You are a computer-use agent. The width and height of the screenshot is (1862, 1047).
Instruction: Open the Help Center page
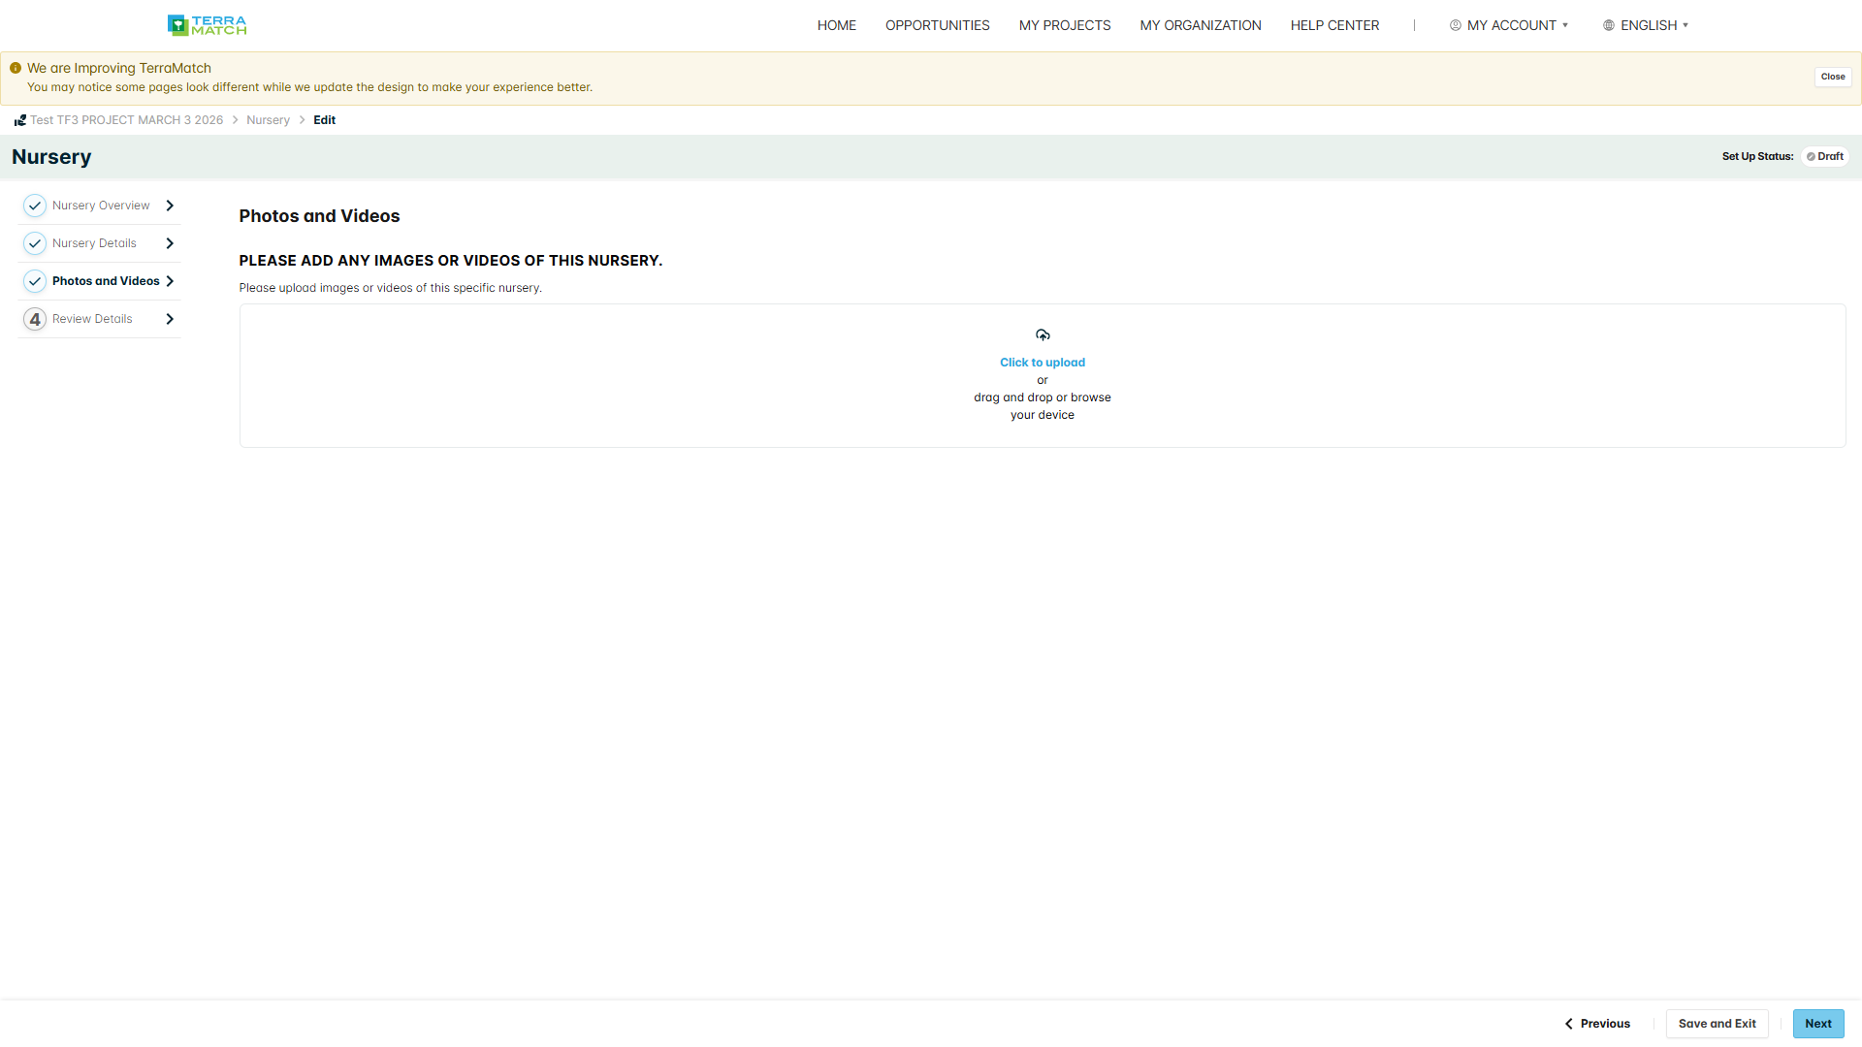(1334, 25)
